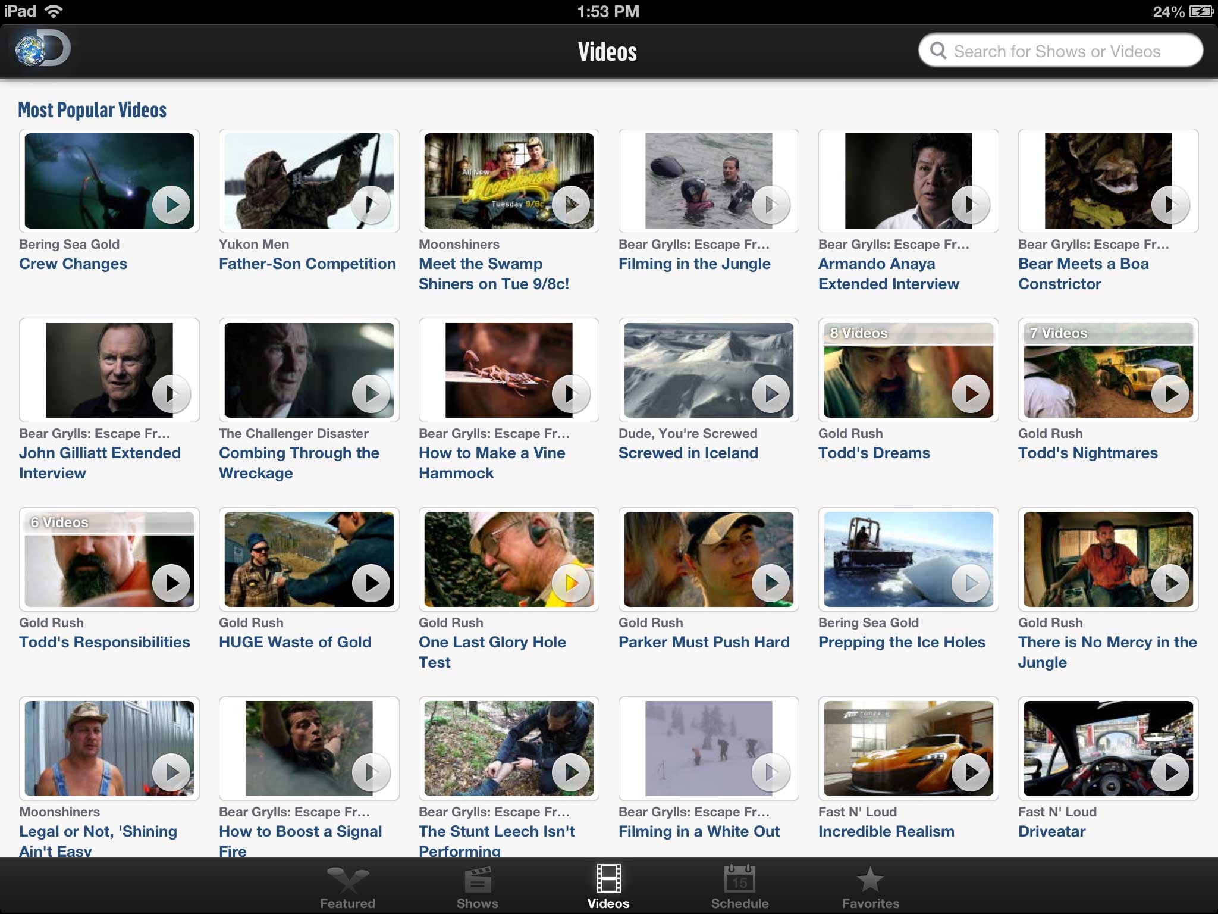Open the Schedule tab
The image size is (1218, 914).
tap(740, 887)
